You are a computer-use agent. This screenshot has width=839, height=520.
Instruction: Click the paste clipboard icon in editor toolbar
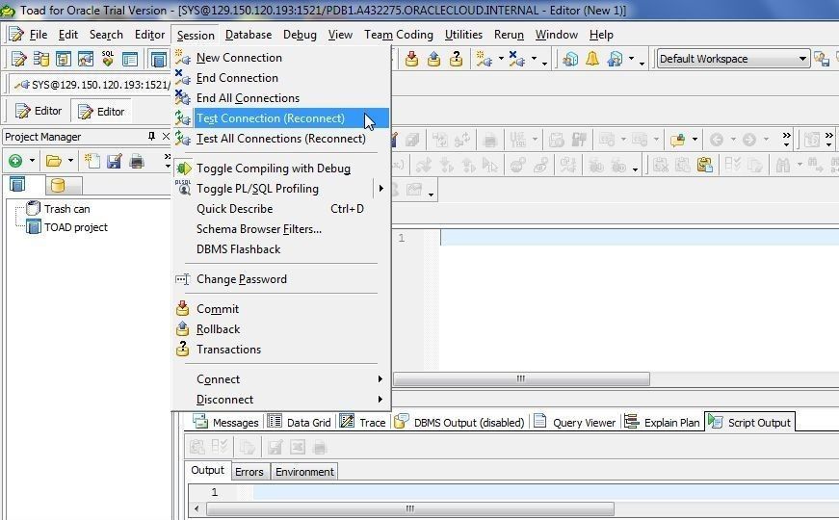[x=705, y=165]
